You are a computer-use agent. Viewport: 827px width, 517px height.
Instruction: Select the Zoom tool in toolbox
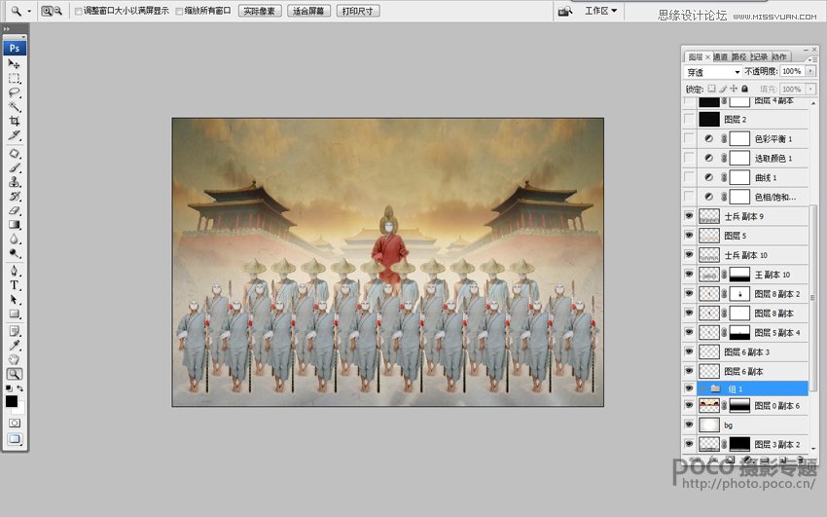click(15, 374)
